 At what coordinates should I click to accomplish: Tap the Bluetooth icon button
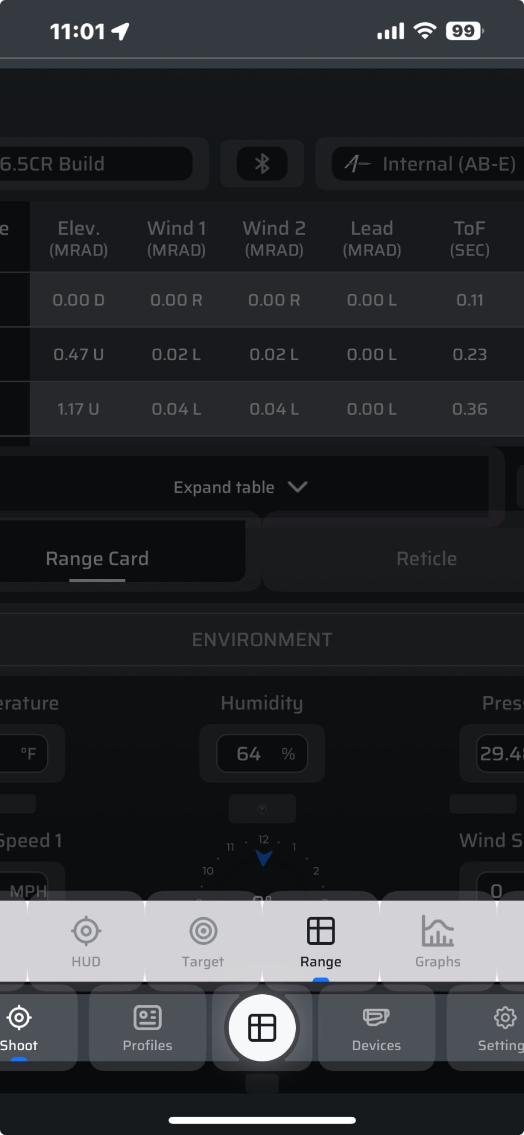point(262,163)
